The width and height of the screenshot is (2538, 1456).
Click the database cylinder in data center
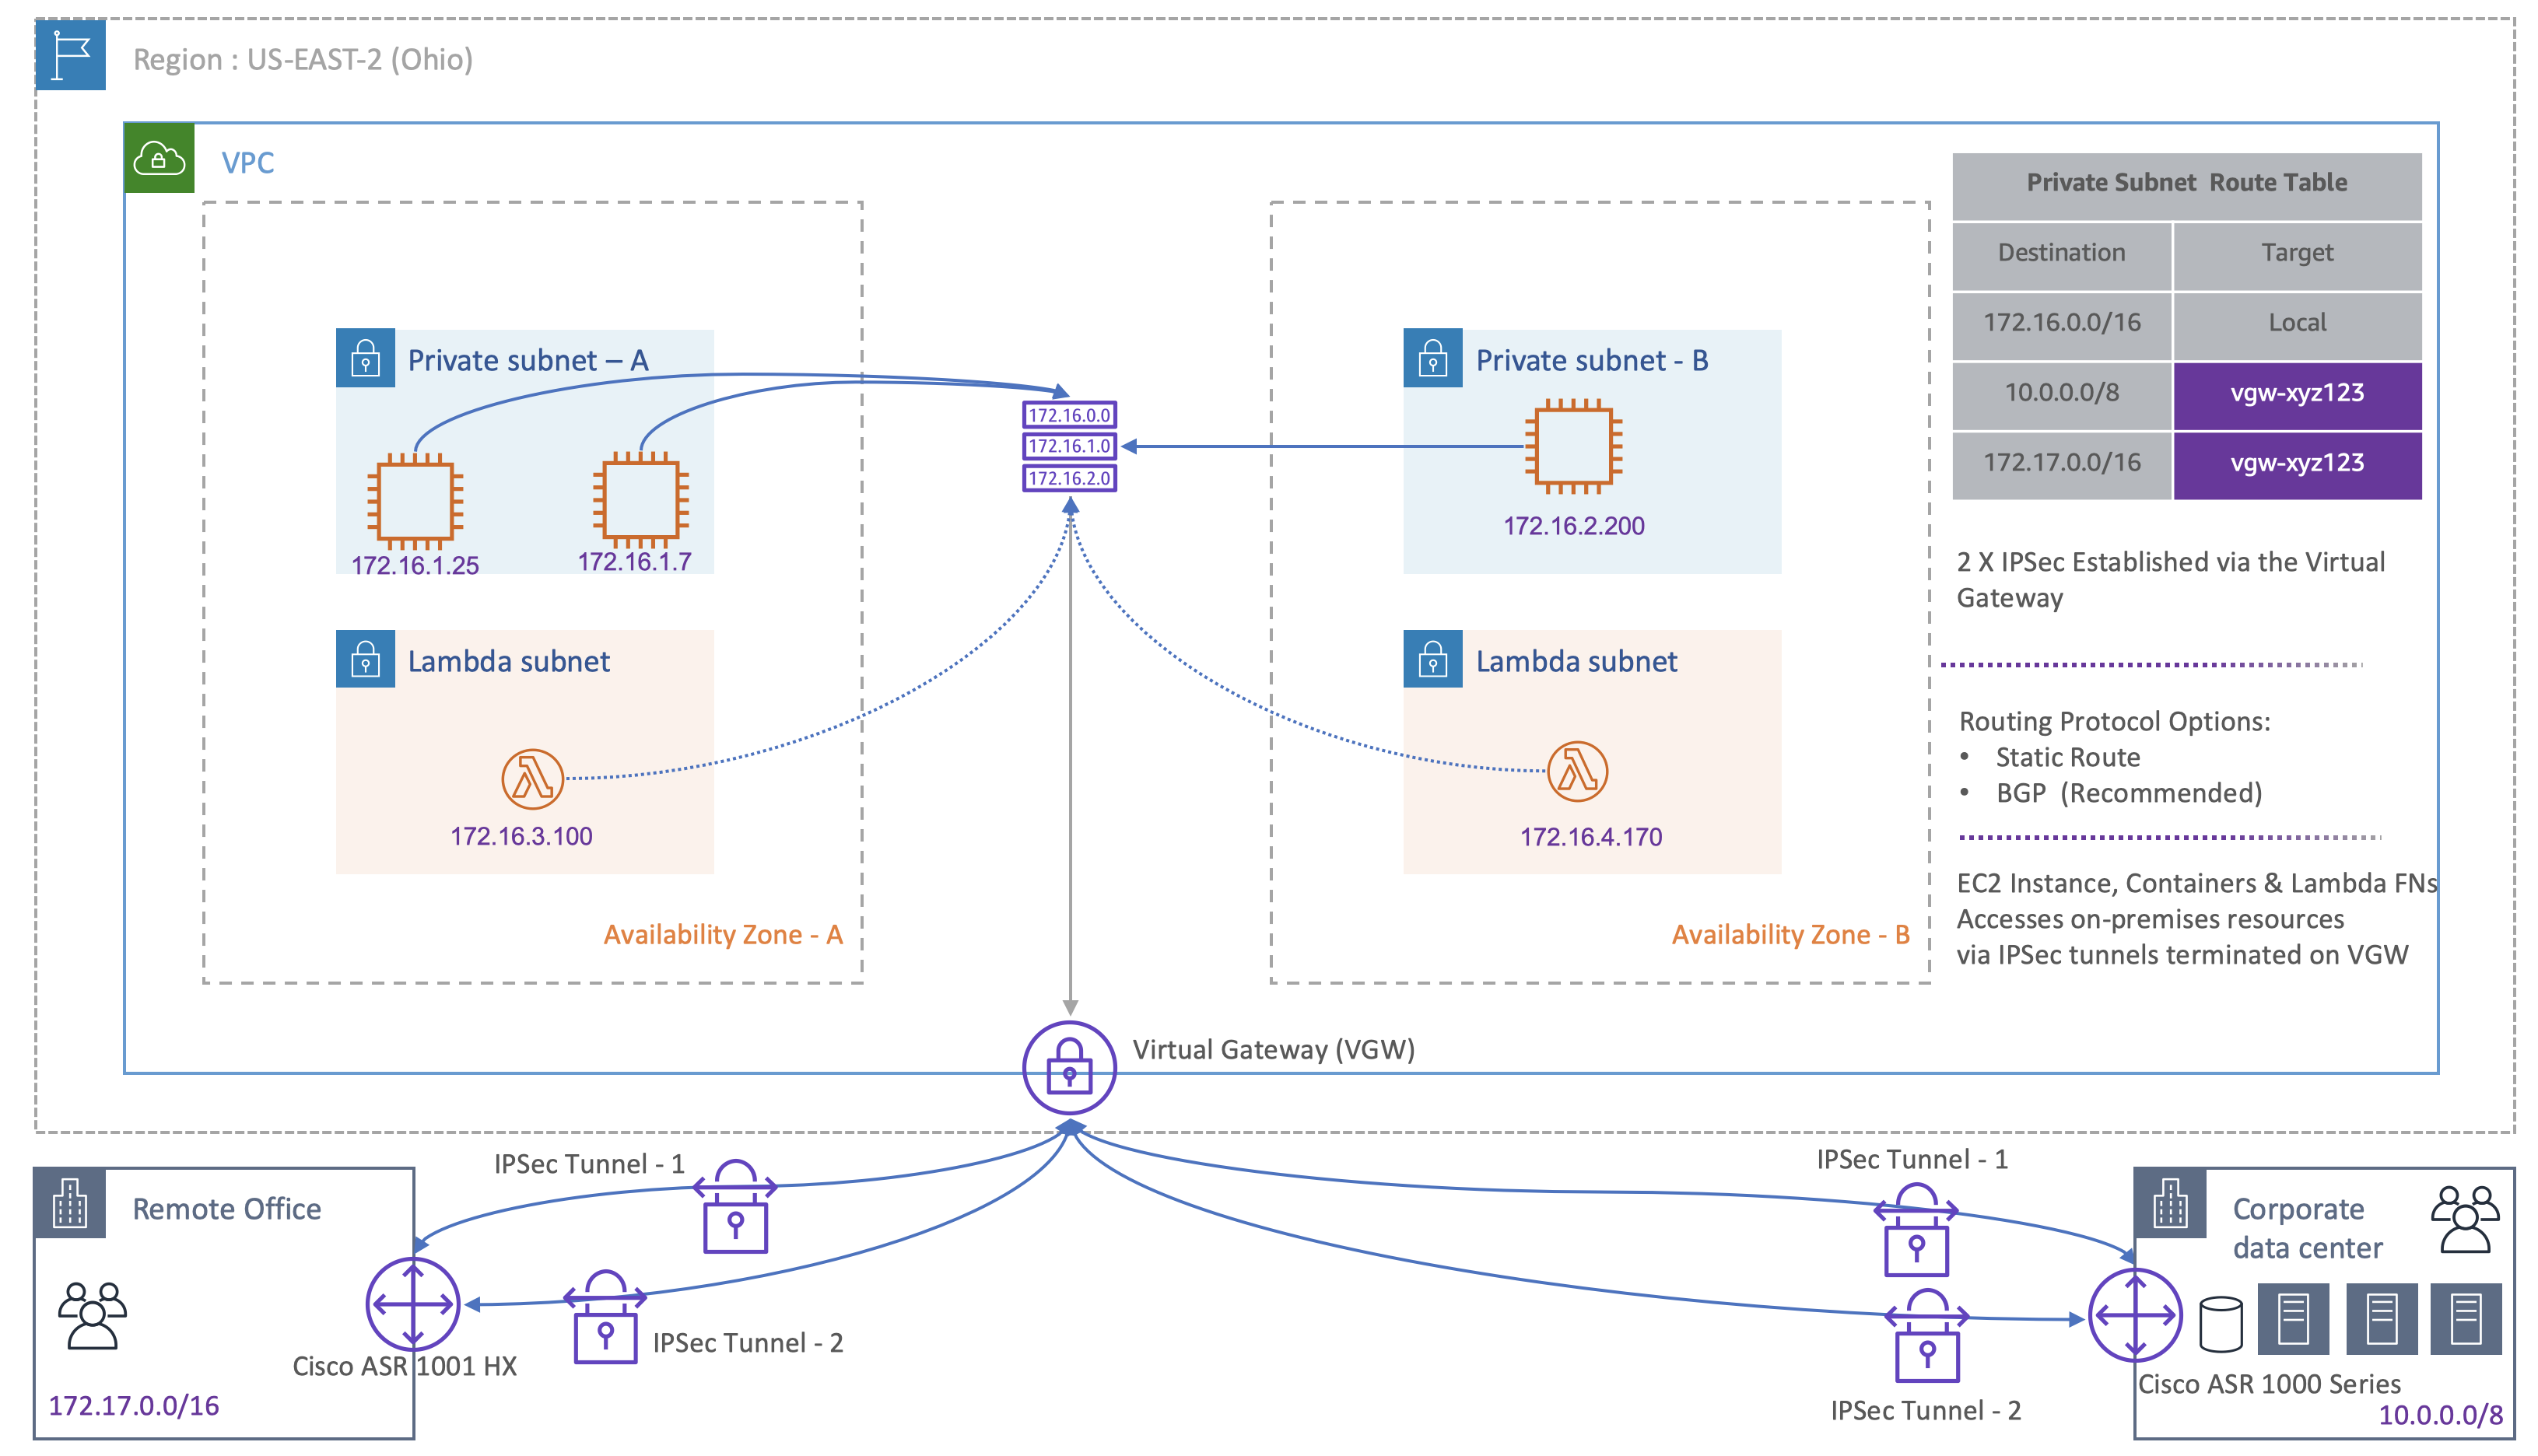[2221, 1323]
